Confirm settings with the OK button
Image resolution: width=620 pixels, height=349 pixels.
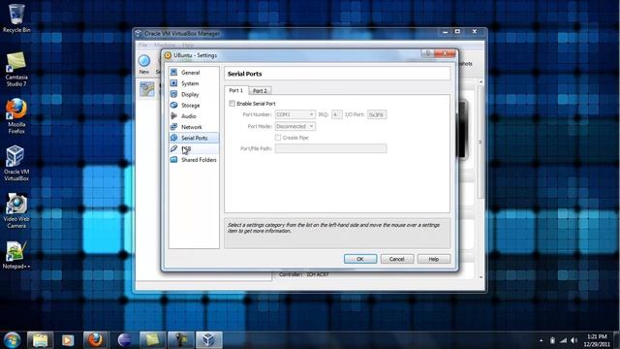coord(360,259)
